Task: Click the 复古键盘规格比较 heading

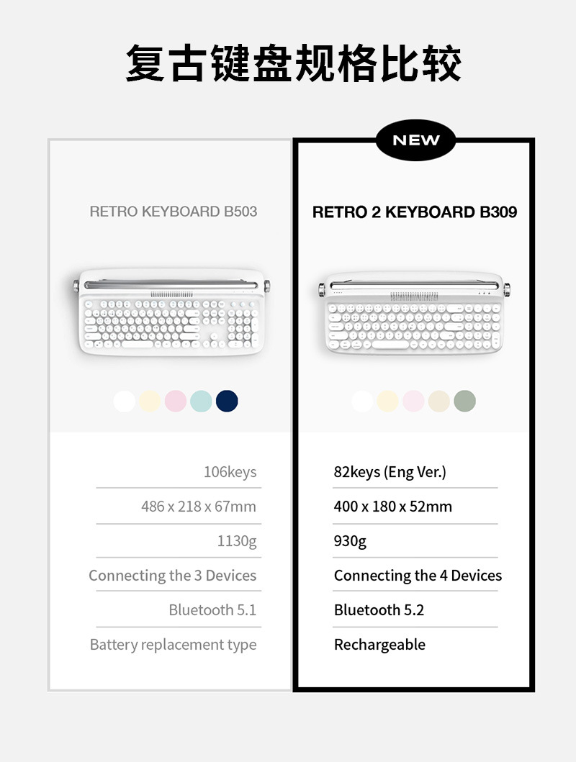Action: (x=293, y=64)
